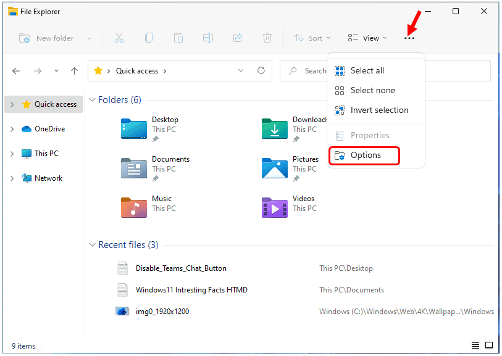Open the recent locations dropdown chevron

[56, 71]
